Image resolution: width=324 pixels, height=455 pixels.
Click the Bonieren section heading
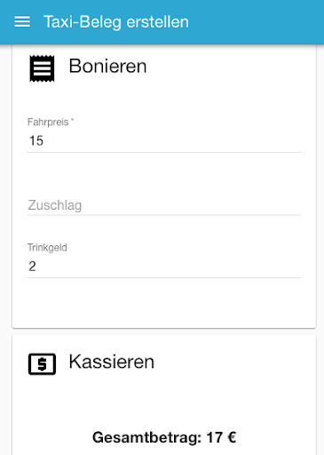click(107, 66)
